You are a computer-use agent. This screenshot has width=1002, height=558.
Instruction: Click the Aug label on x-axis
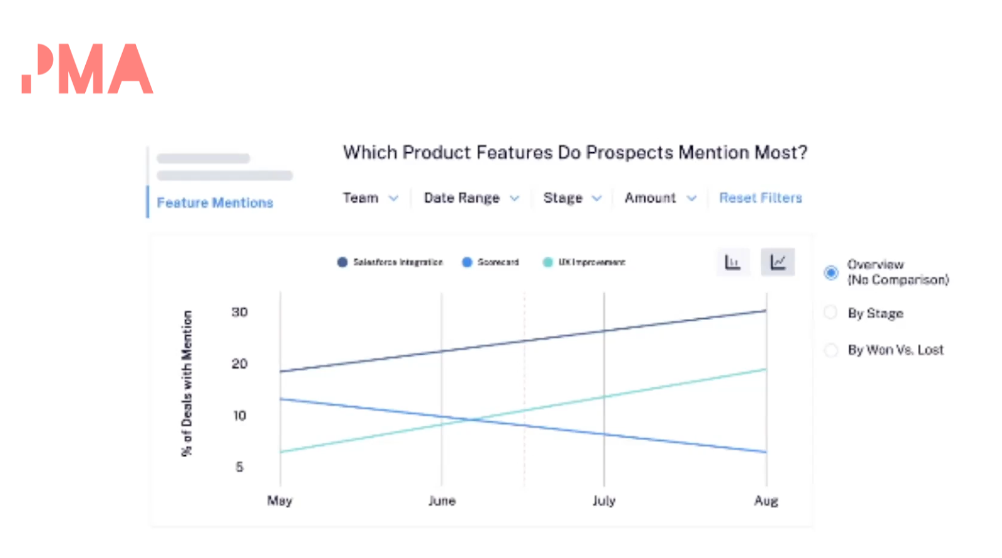click(766, 501)
